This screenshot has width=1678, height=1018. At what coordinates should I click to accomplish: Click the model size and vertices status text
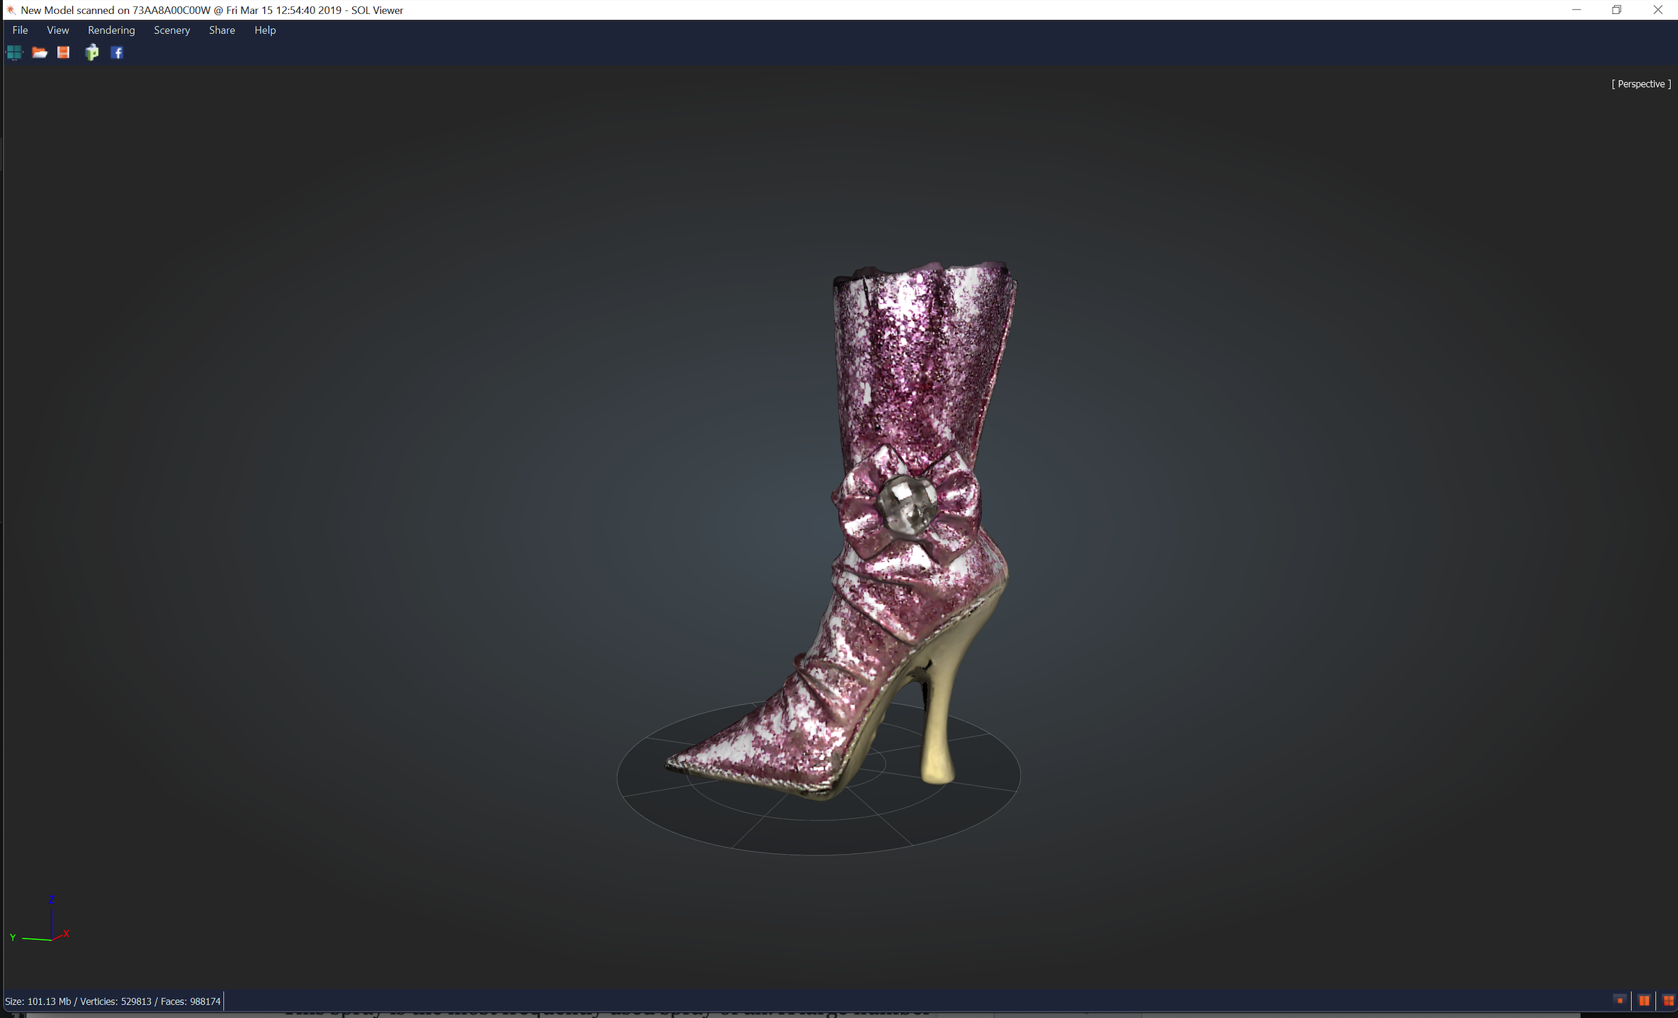pos(113,1001)
